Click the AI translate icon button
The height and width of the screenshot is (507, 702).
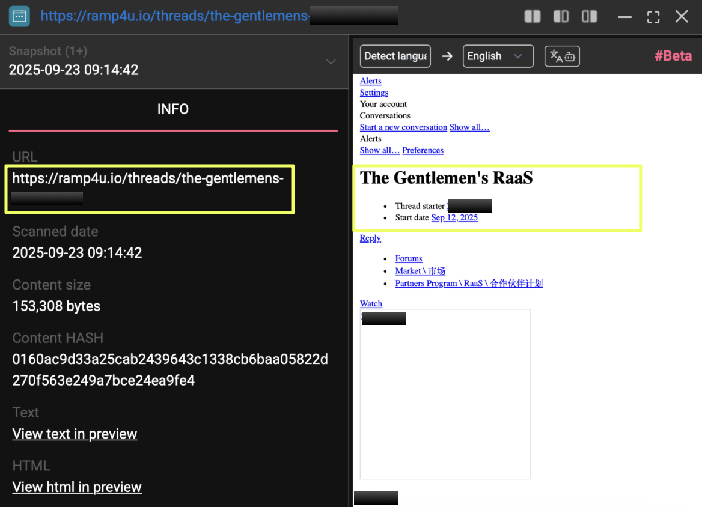point(562,56)
